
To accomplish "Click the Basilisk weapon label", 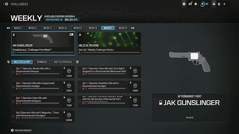I will point(190,117).
